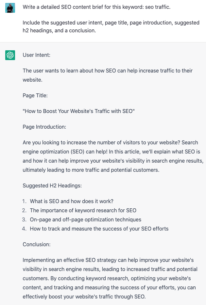
Task: Click the list number marker '2.'
Action: tap(25, 210)
